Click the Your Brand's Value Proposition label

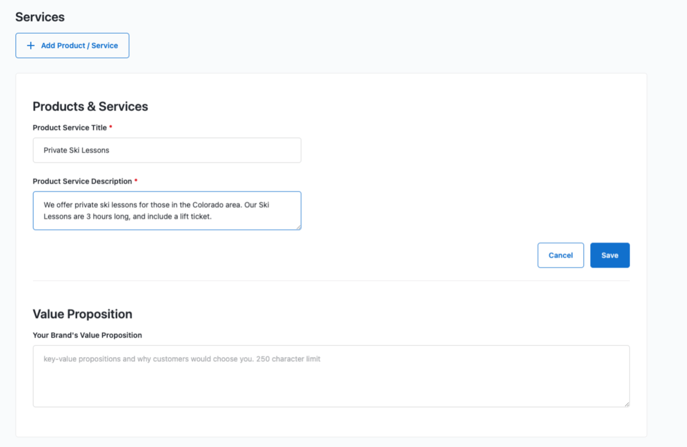(x=87, y=335)
